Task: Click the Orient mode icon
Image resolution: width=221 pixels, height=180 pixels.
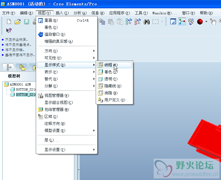Action: 191,22
